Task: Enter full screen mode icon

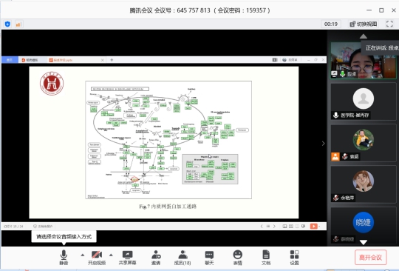Action: (x=389, y=24)
